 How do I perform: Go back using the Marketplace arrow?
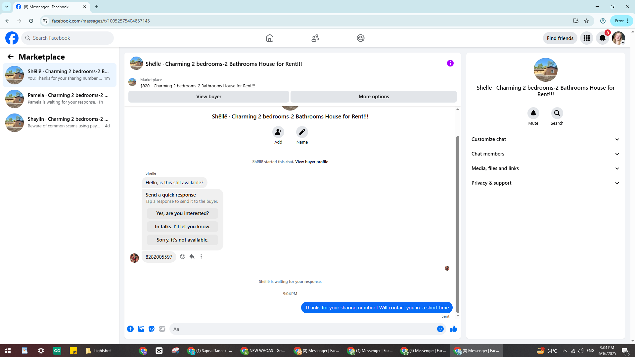pyautogui.click(x=11, y=57)
